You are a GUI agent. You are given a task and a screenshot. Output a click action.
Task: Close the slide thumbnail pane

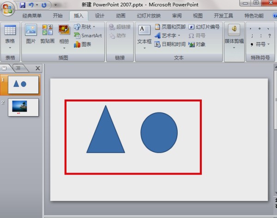[38, 68]
